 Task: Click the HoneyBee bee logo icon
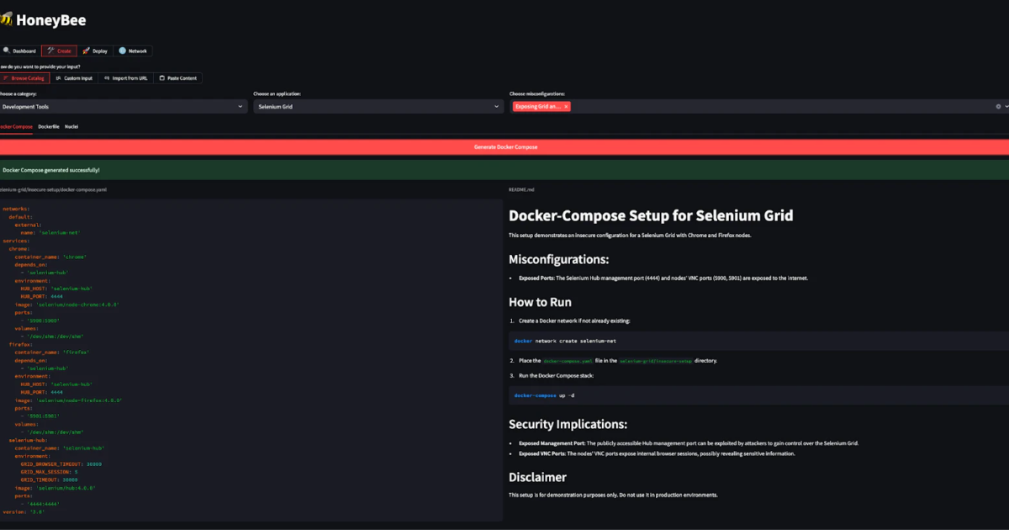pyautogui.click(x=6, y=20)
